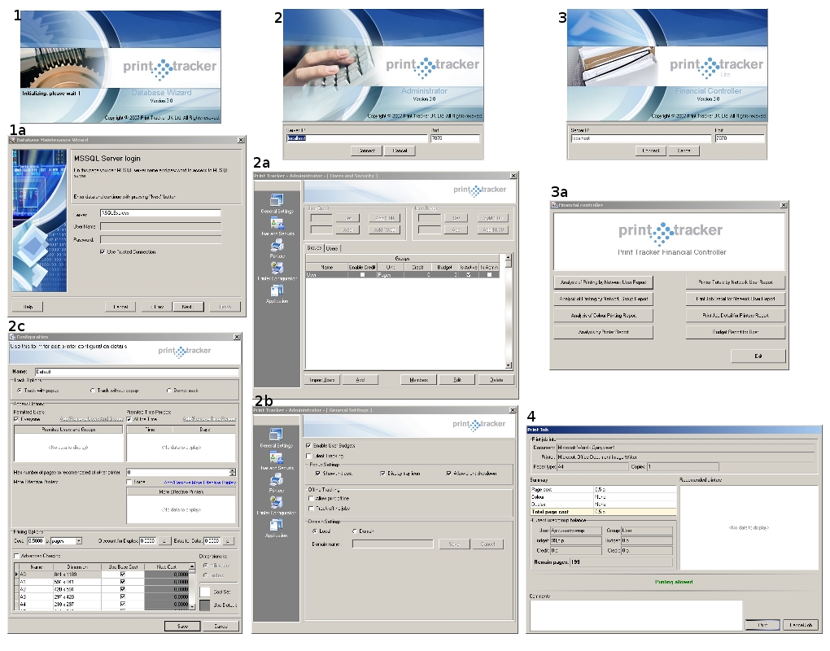Select Users and Security icon in Users and Security window
The image size is (830, 651).
pyautogui.click(x=277, y=222)
